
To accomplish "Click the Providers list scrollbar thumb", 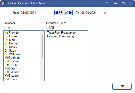I will [42, 47].
